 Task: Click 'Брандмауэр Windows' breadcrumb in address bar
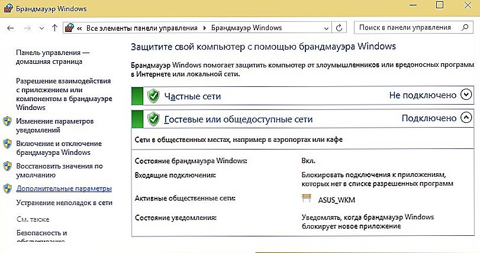click(x=246, y=28)
